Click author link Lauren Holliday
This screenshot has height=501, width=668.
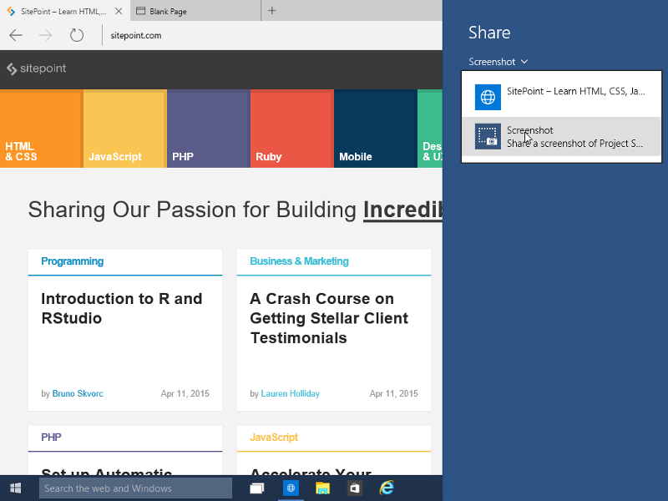click(290, 393)
